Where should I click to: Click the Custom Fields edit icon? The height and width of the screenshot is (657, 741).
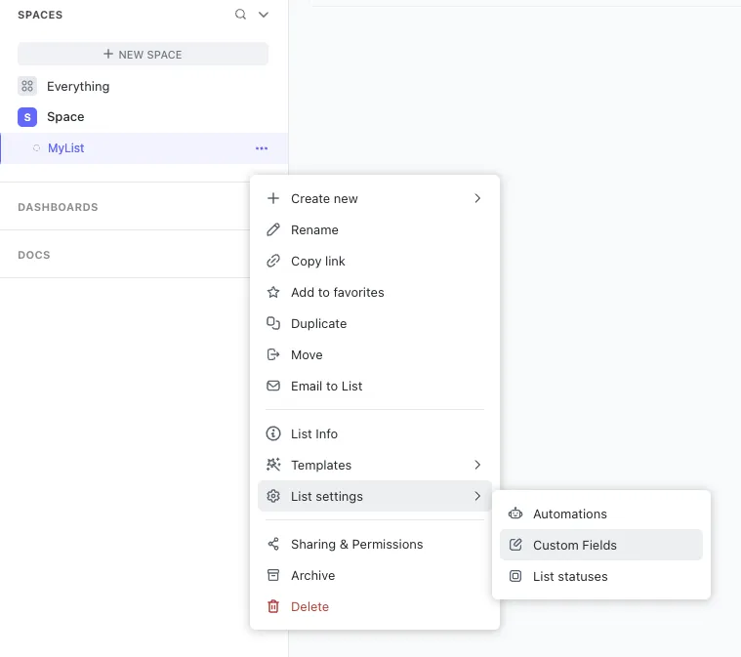[x=515, y=545]
